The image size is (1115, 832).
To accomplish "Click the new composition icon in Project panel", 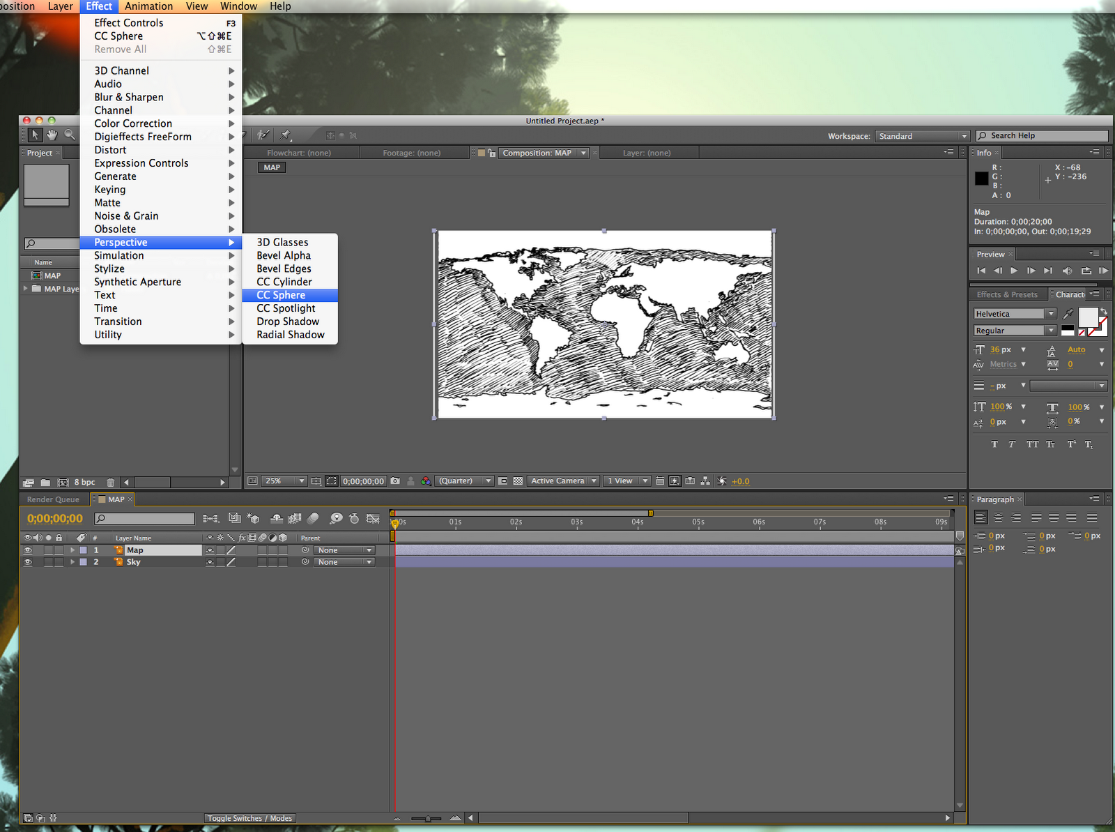I will pyautogui.click(x=63, y=482).
